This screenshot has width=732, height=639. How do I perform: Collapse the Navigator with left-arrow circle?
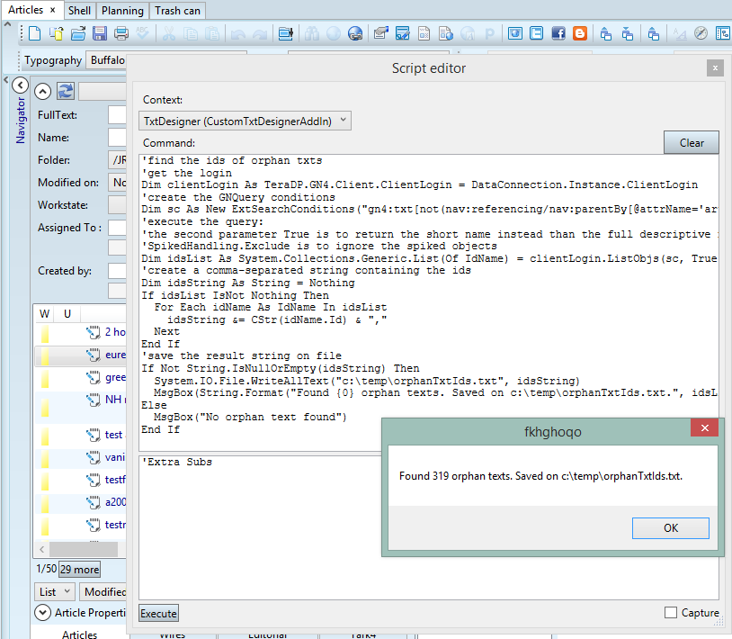(20, 85)
